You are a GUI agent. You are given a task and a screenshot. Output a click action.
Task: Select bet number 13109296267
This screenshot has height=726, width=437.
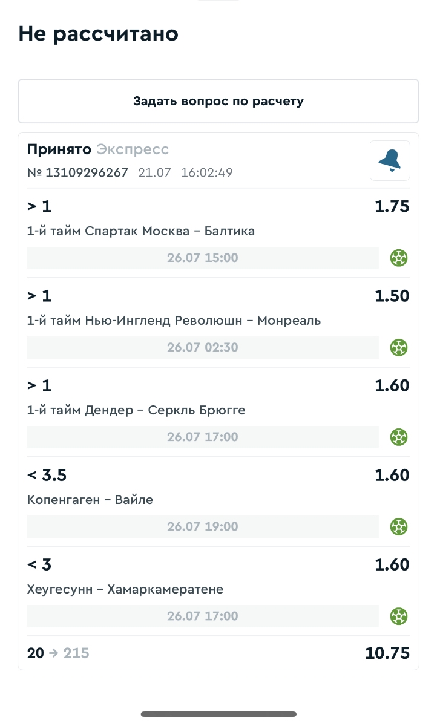coord(78,173)
